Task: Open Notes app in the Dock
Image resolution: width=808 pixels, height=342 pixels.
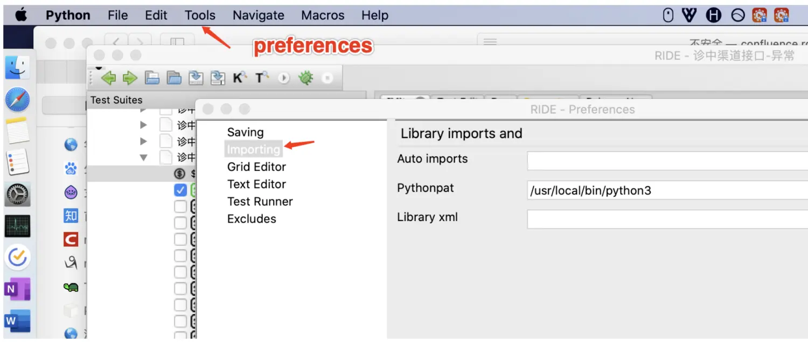Action: (x=17, y=131)
